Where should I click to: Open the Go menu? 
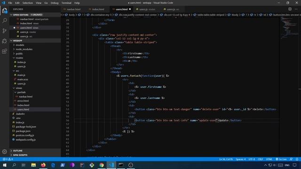coord(46,3)
